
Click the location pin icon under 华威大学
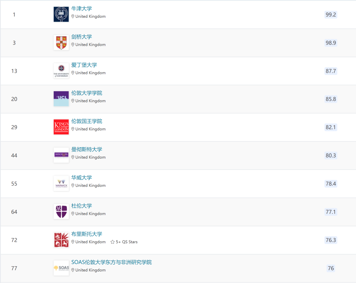pos(73,185)
